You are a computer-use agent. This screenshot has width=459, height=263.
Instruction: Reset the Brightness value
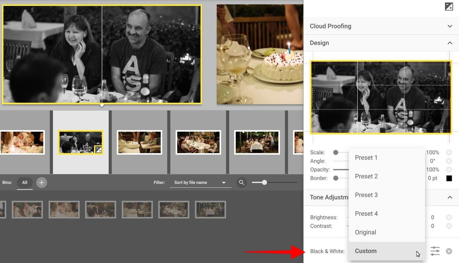(449, 218)
